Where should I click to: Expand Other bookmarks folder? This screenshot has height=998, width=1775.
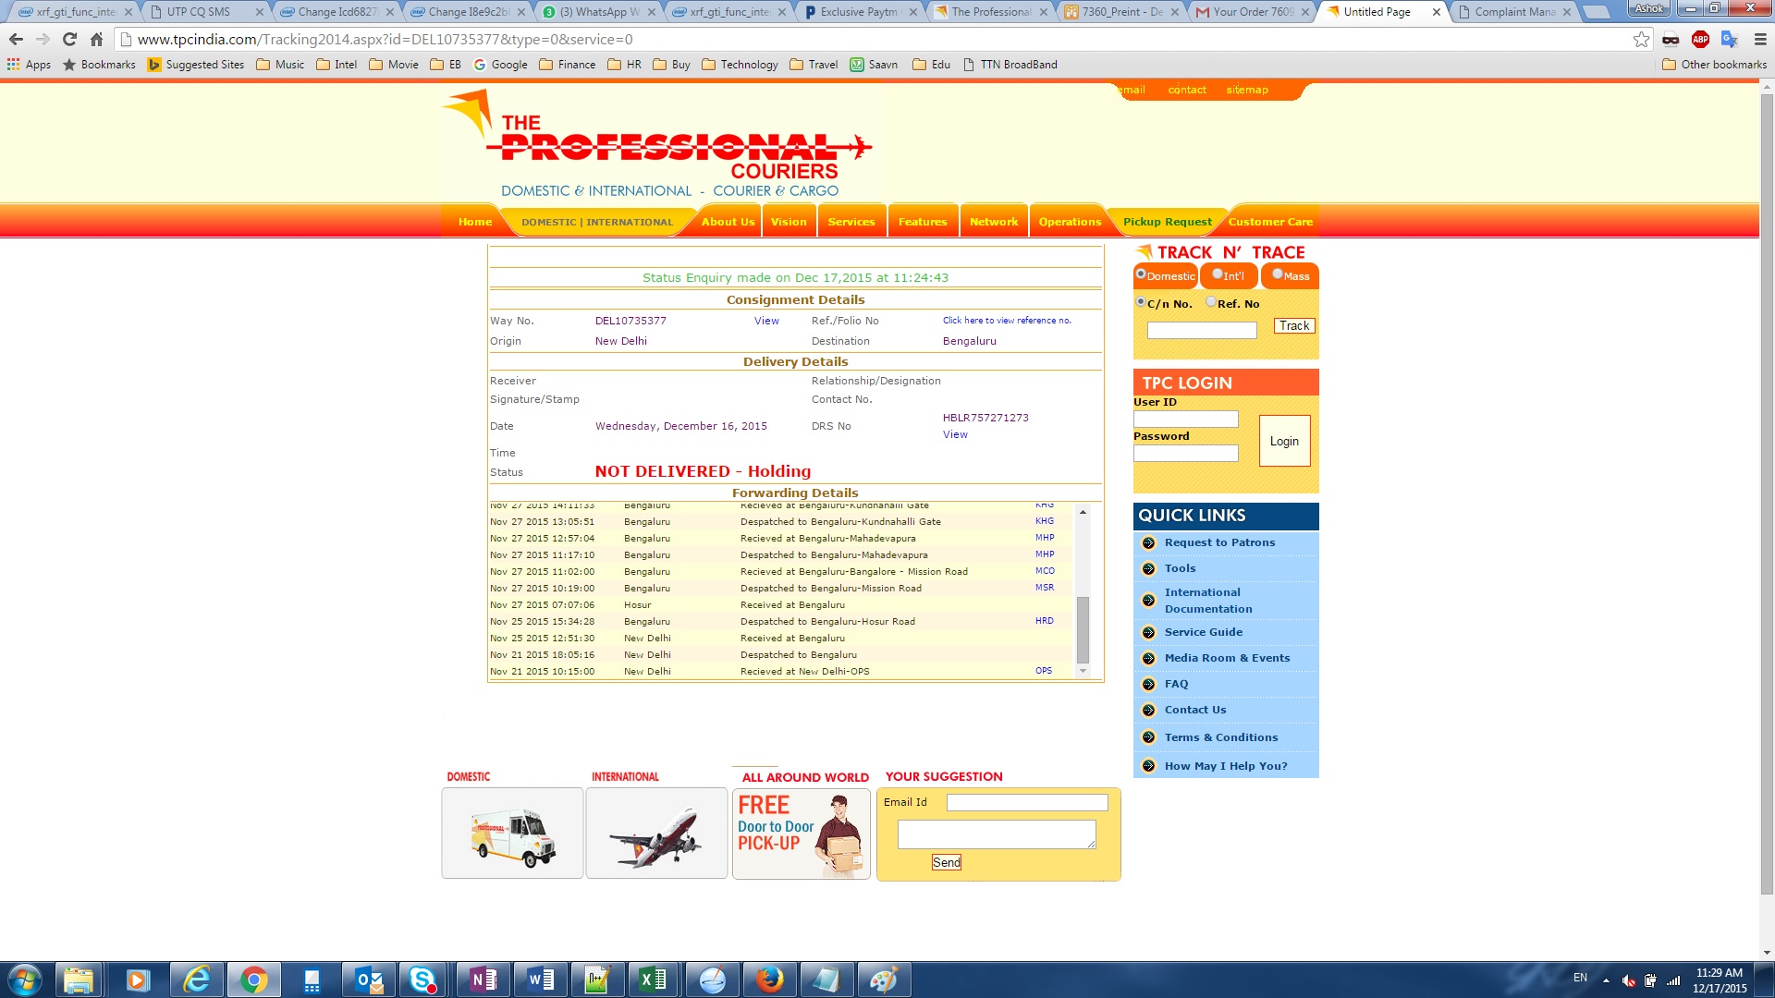[x=1715, y=65]
